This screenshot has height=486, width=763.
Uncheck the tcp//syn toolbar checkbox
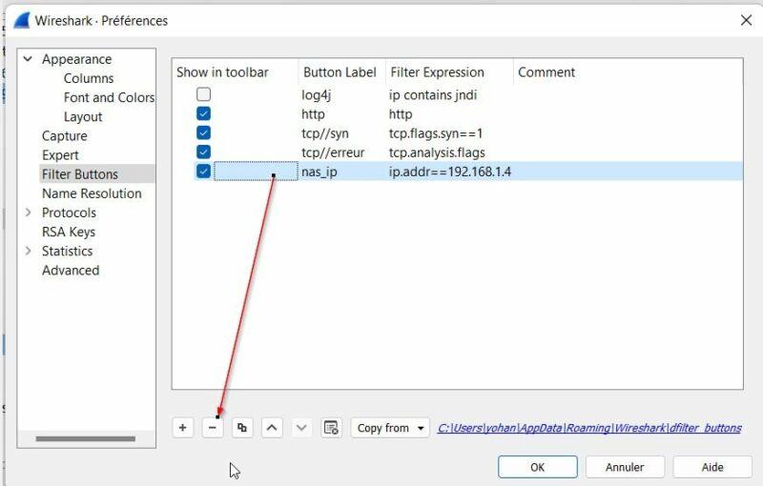click(x=203, y=132)
